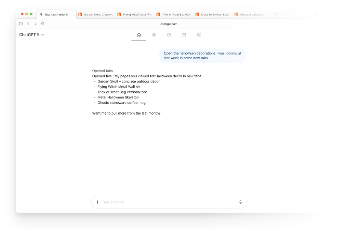This screenshot has width=360, height=229.
Task: Expand the ChatGPT 5 model dropdown
Action: [x=31, y=35]
